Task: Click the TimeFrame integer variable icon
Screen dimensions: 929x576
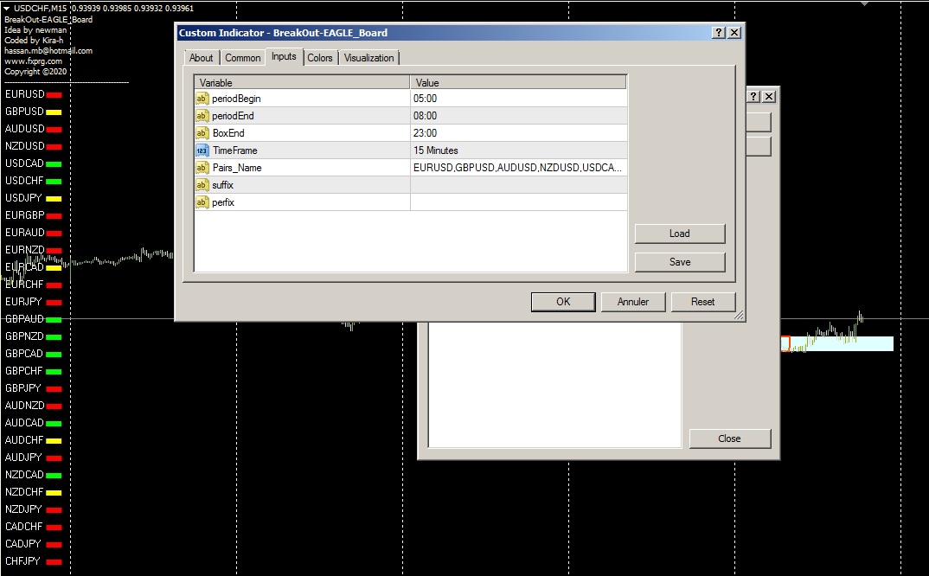Action: pos(202,150)
